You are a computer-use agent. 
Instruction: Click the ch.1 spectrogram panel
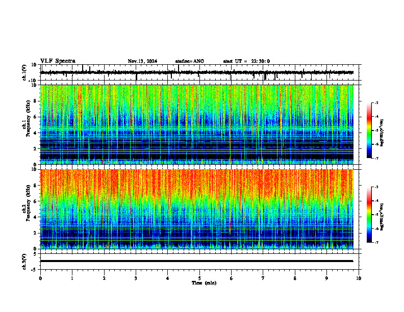(x=197, y=124)
